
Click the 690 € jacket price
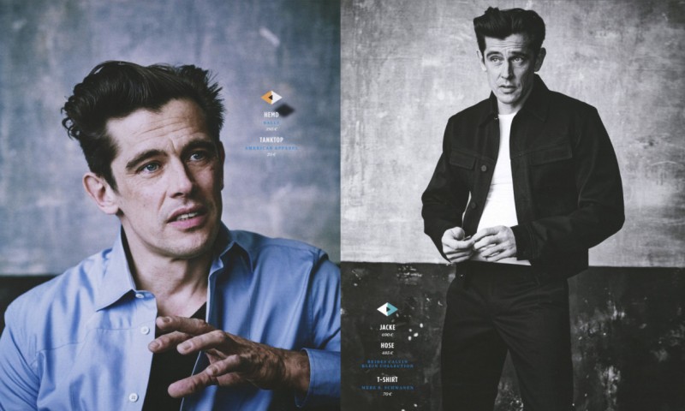pyautogui.click(x=387, y=336)
